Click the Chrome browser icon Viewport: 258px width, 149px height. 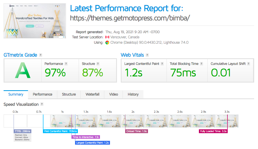(x=107, y=42)
